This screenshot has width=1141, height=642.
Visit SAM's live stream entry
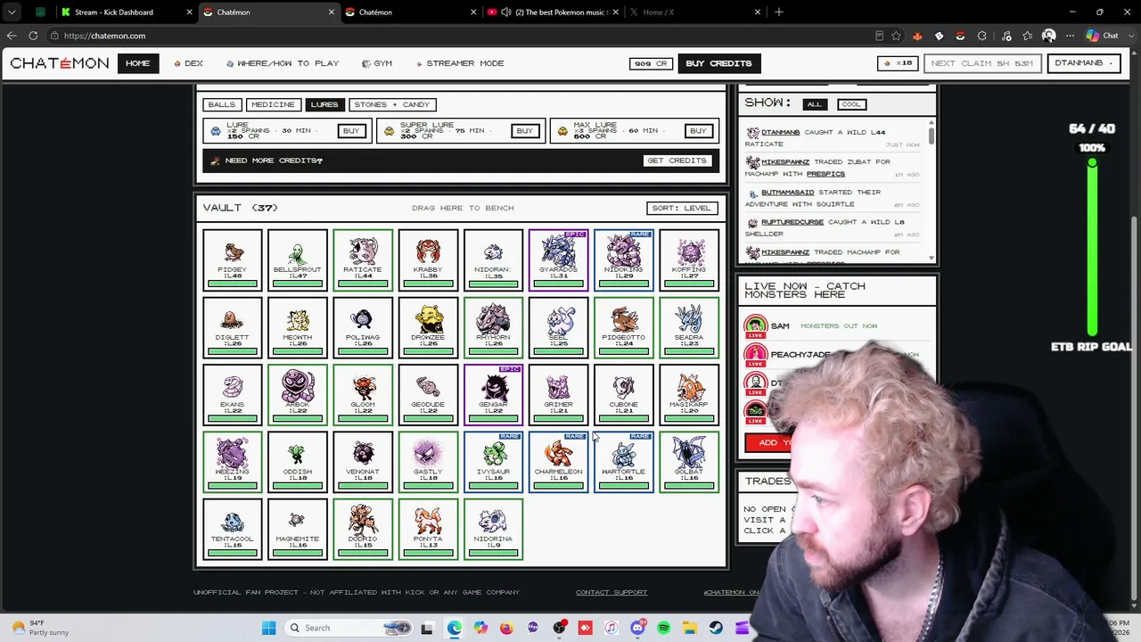click(836, 326)
